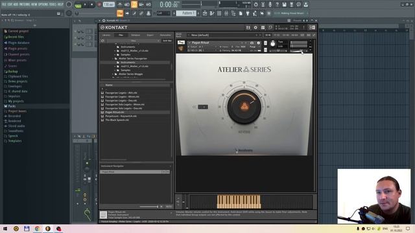Viewport: 415px width, 233px height.
Task: Click the microphone recording icon in toolbar
Action: (x=270, y=5)
